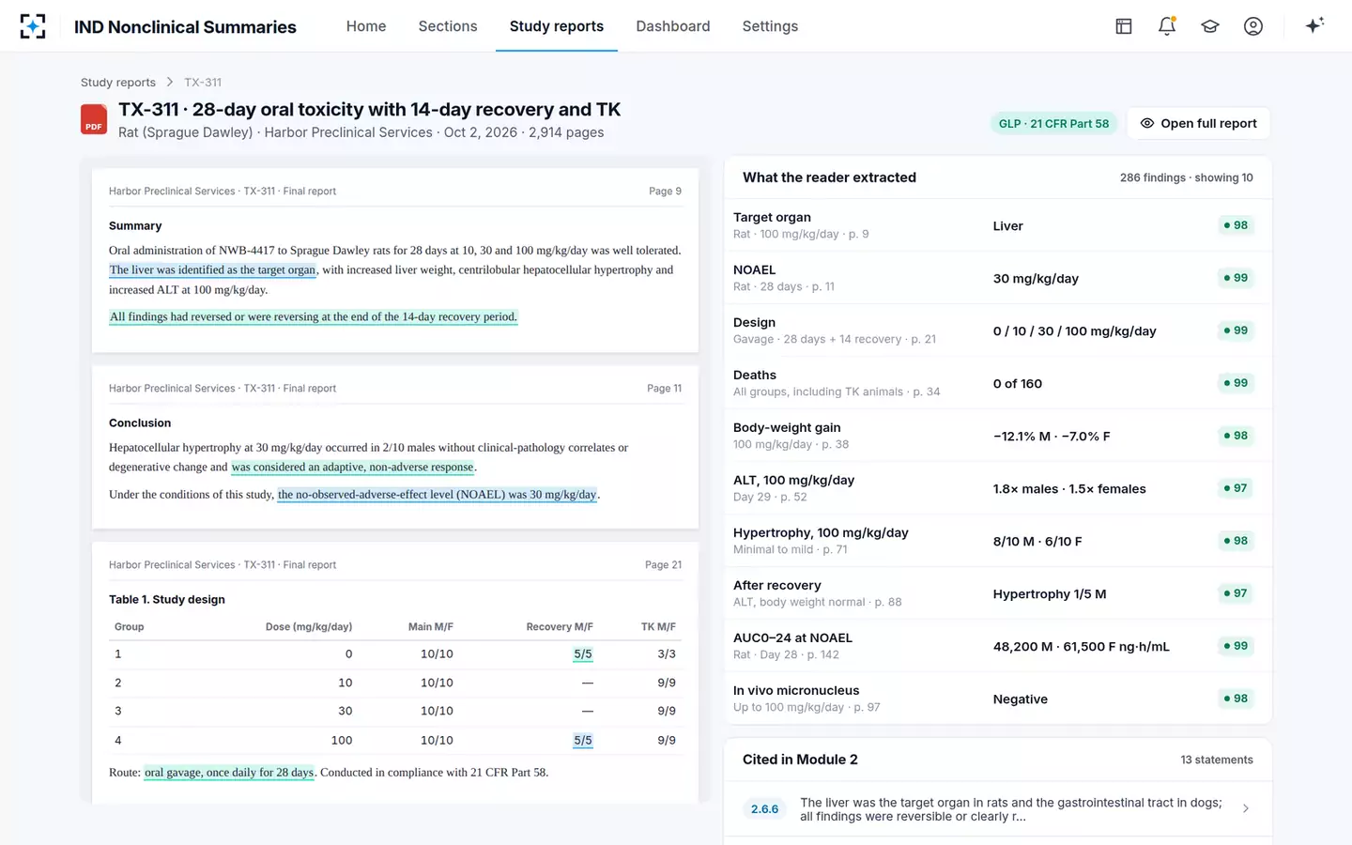Select the NOAEL finding row
1352x845 pixels.
pos(998,278)
